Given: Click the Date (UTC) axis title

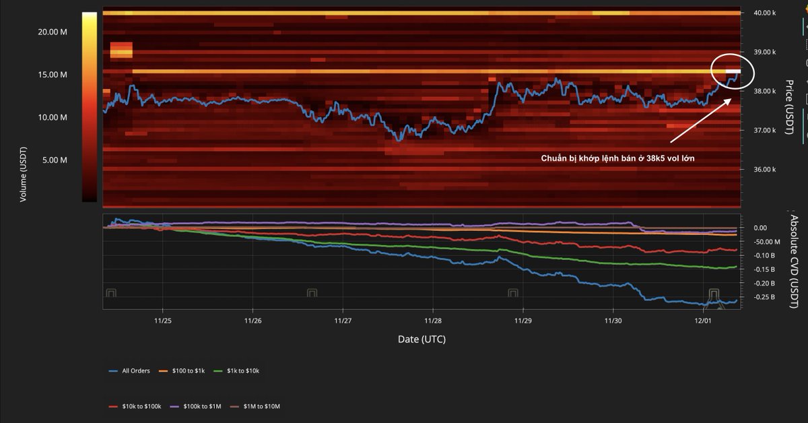Looking at the screenshot, I should pos(421,339).
